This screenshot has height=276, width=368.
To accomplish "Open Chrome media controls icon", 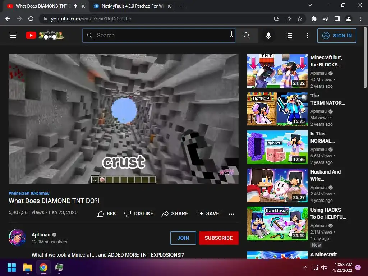I will pos(325,19).
